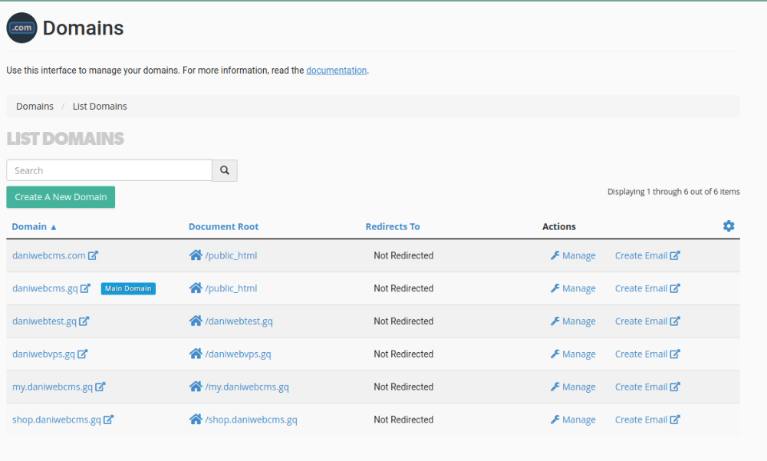Open /public_html path for daniwebcms.com
Image resolution: width=767 pixels, height=461 pixels.
[x=231, y=255]
